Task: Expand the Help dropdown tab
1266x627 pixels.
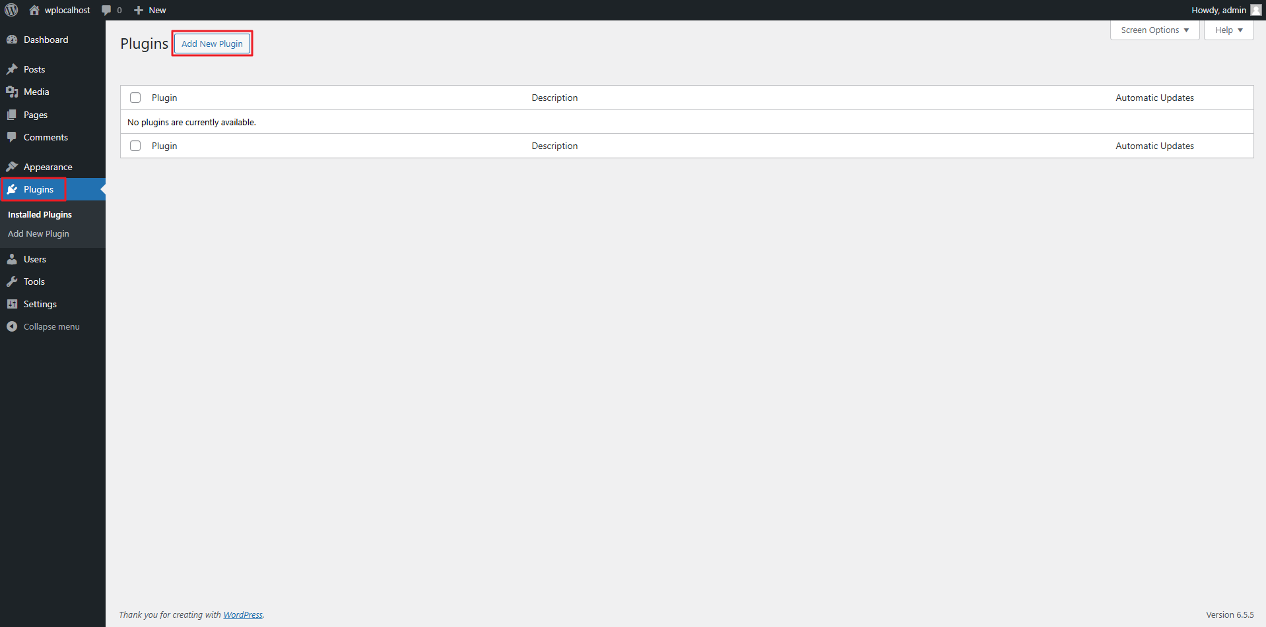Action: (x=1228, y=30)
